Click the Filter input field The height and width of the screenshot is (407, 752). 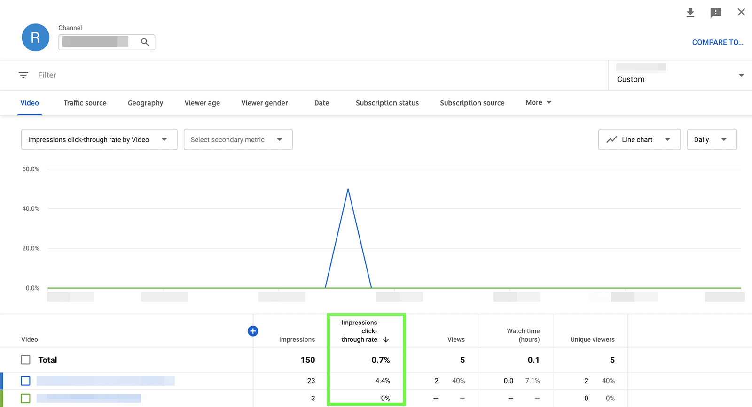(x=282, y=75)
